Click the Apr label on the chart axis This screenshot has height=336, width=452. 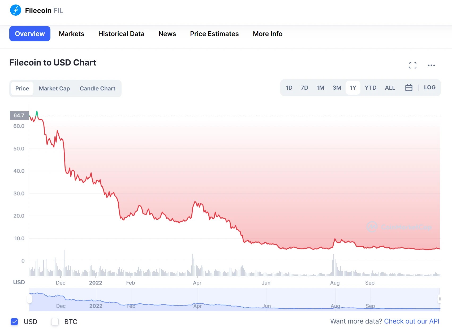[x=197, y=283]
